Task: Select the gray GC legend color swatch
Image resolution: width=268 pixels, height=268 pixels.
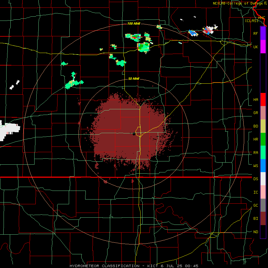Action: [263, 205]
